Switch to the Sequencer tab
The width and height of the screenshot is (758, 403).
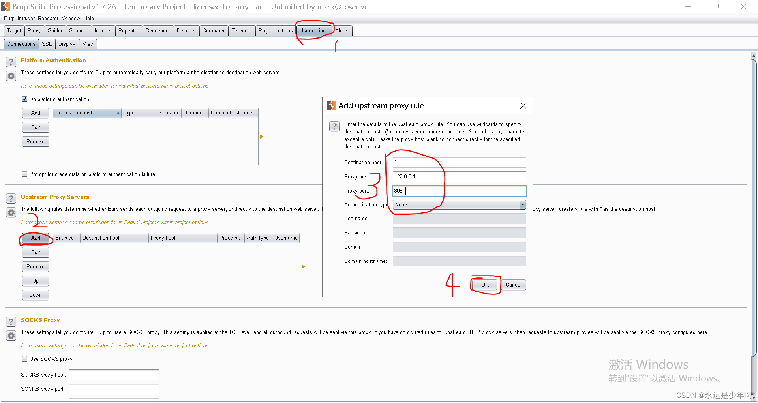[158, 30]
